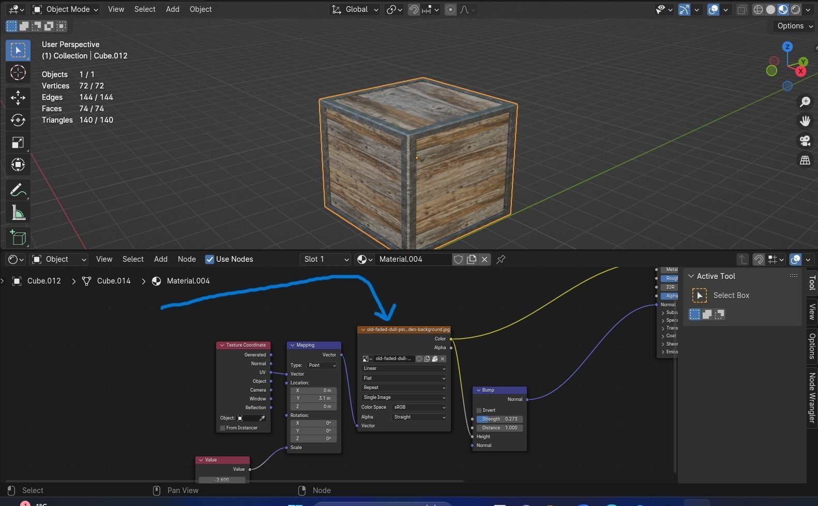This screenshot has height=506, width=818.
Task: Click Cube.014 mesh breadcrumb
Action: (114, 281)
